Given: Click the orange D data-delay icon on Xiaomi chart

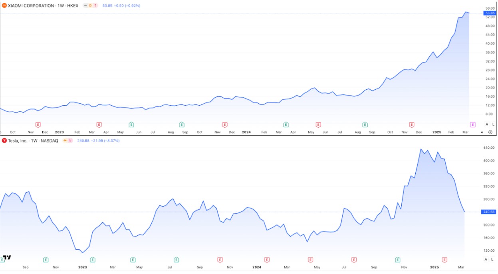Looking at the screenshot, I should pos(91,6).
